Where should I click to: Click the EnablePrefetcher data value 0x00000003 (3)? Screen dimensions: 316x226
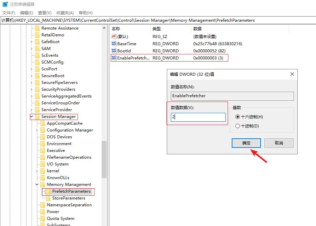(208, 58)
